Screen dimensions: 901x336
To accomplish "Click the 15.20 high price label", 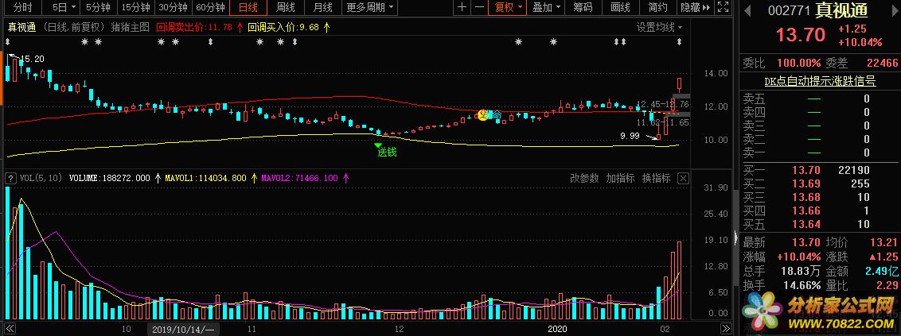I will click(32, 59).
